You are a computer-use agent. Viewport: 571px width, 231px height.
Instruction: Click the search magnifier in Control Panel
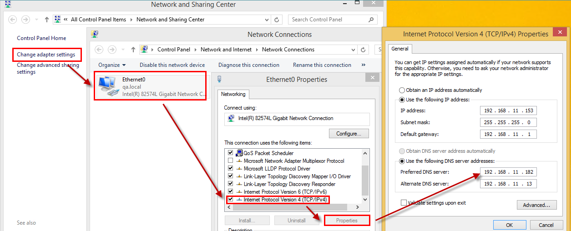[x=371, y=20]
